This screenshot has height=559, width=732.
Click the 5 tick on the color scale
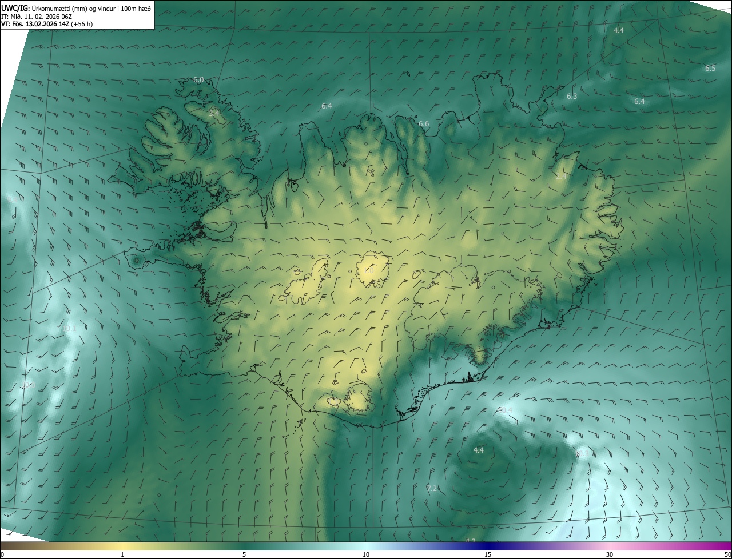(x=244, y=555)
